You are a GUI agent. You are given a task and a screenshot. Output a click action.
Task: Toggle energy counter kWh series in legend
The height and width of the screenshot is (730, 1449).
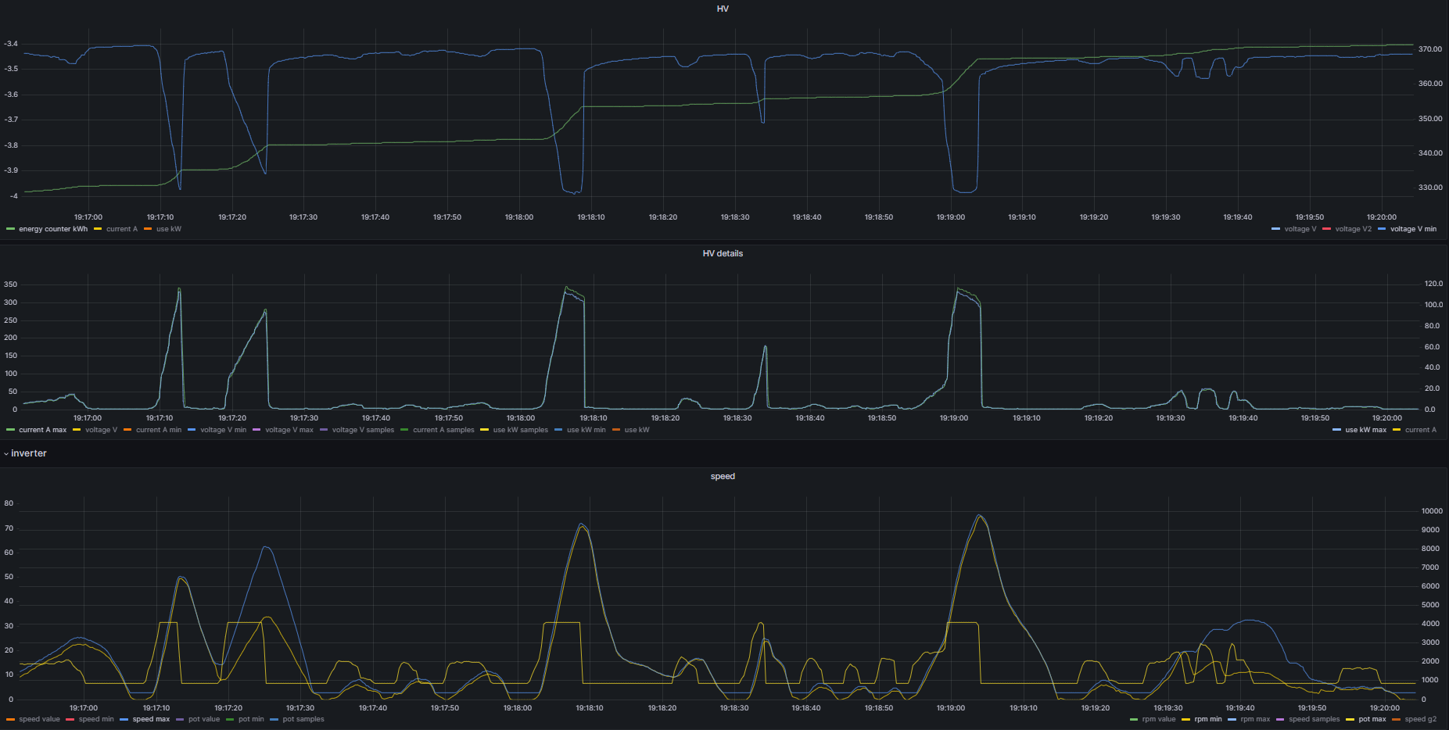tap(53, 229)
